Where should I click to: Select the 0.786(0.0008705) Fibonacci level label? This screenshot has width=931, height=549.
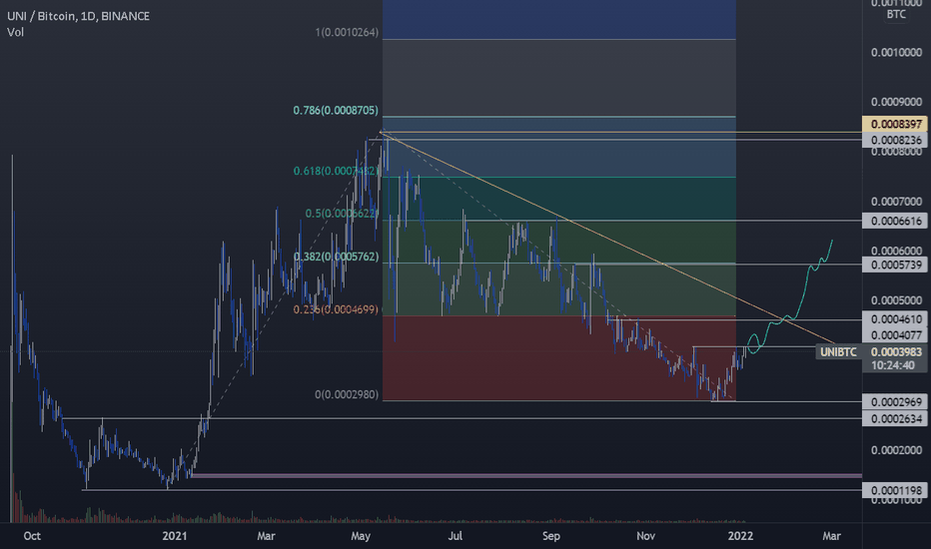tap(336, 111)
